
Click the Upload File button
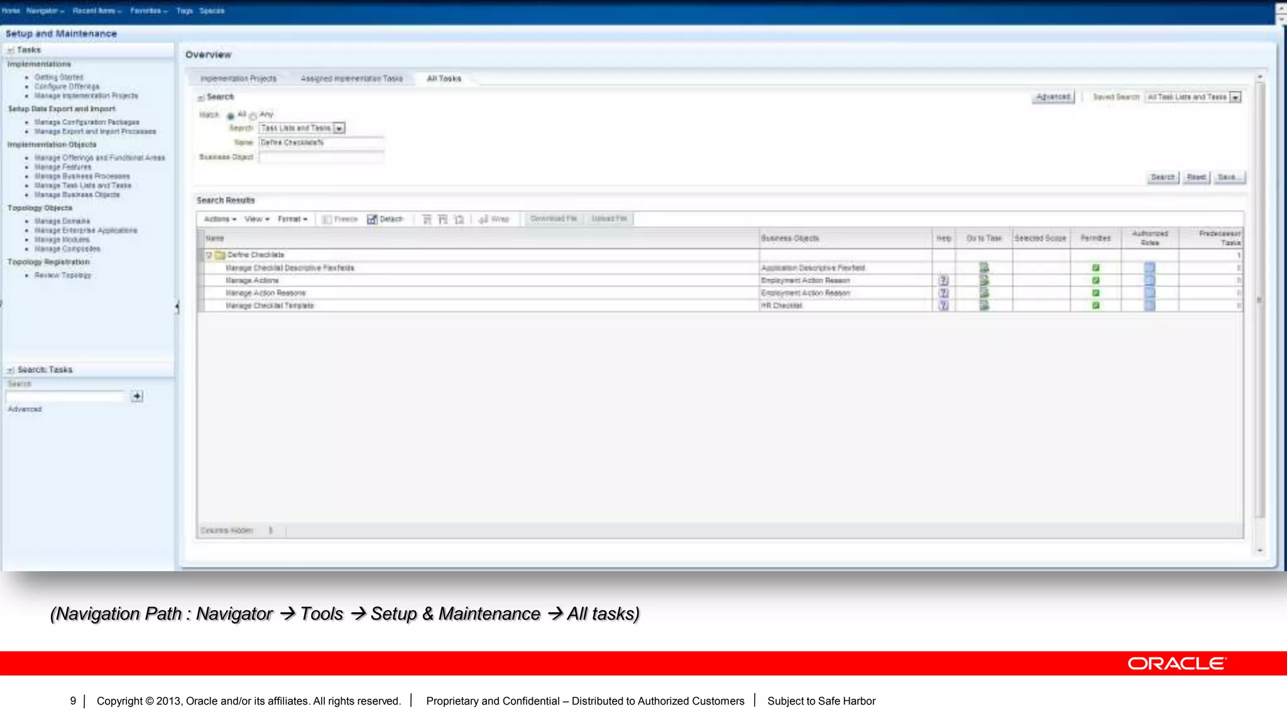pos(609,219)
